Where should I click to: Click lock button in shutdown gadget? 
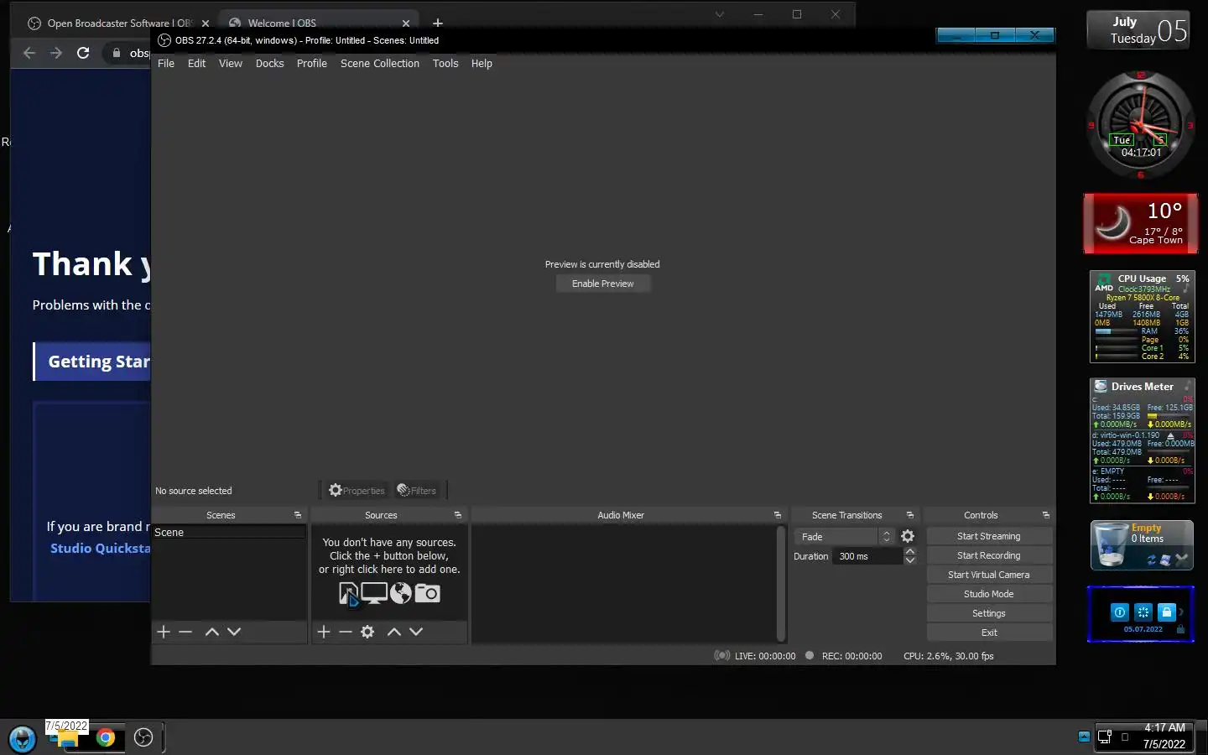click(1166, 612)
